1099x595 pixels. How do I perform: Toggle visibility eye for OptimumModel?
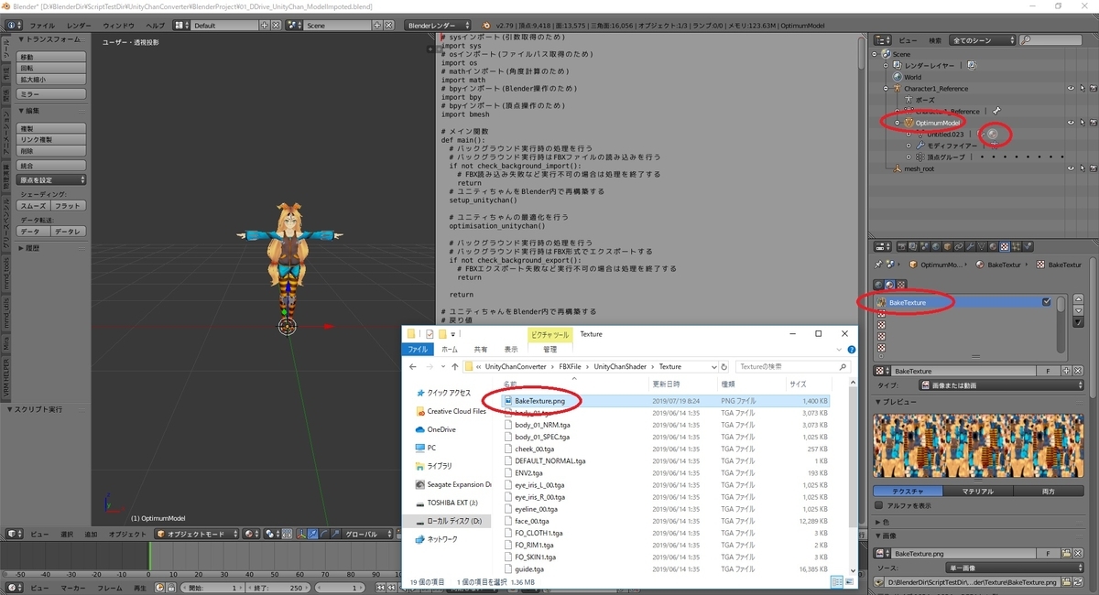[x=1071, y=123]
